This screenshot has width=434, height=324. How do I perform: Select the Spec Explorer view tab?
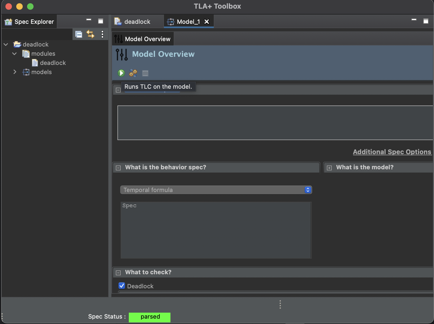point(29,22)
